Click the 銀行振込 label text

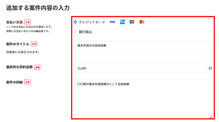coord(85,32)
